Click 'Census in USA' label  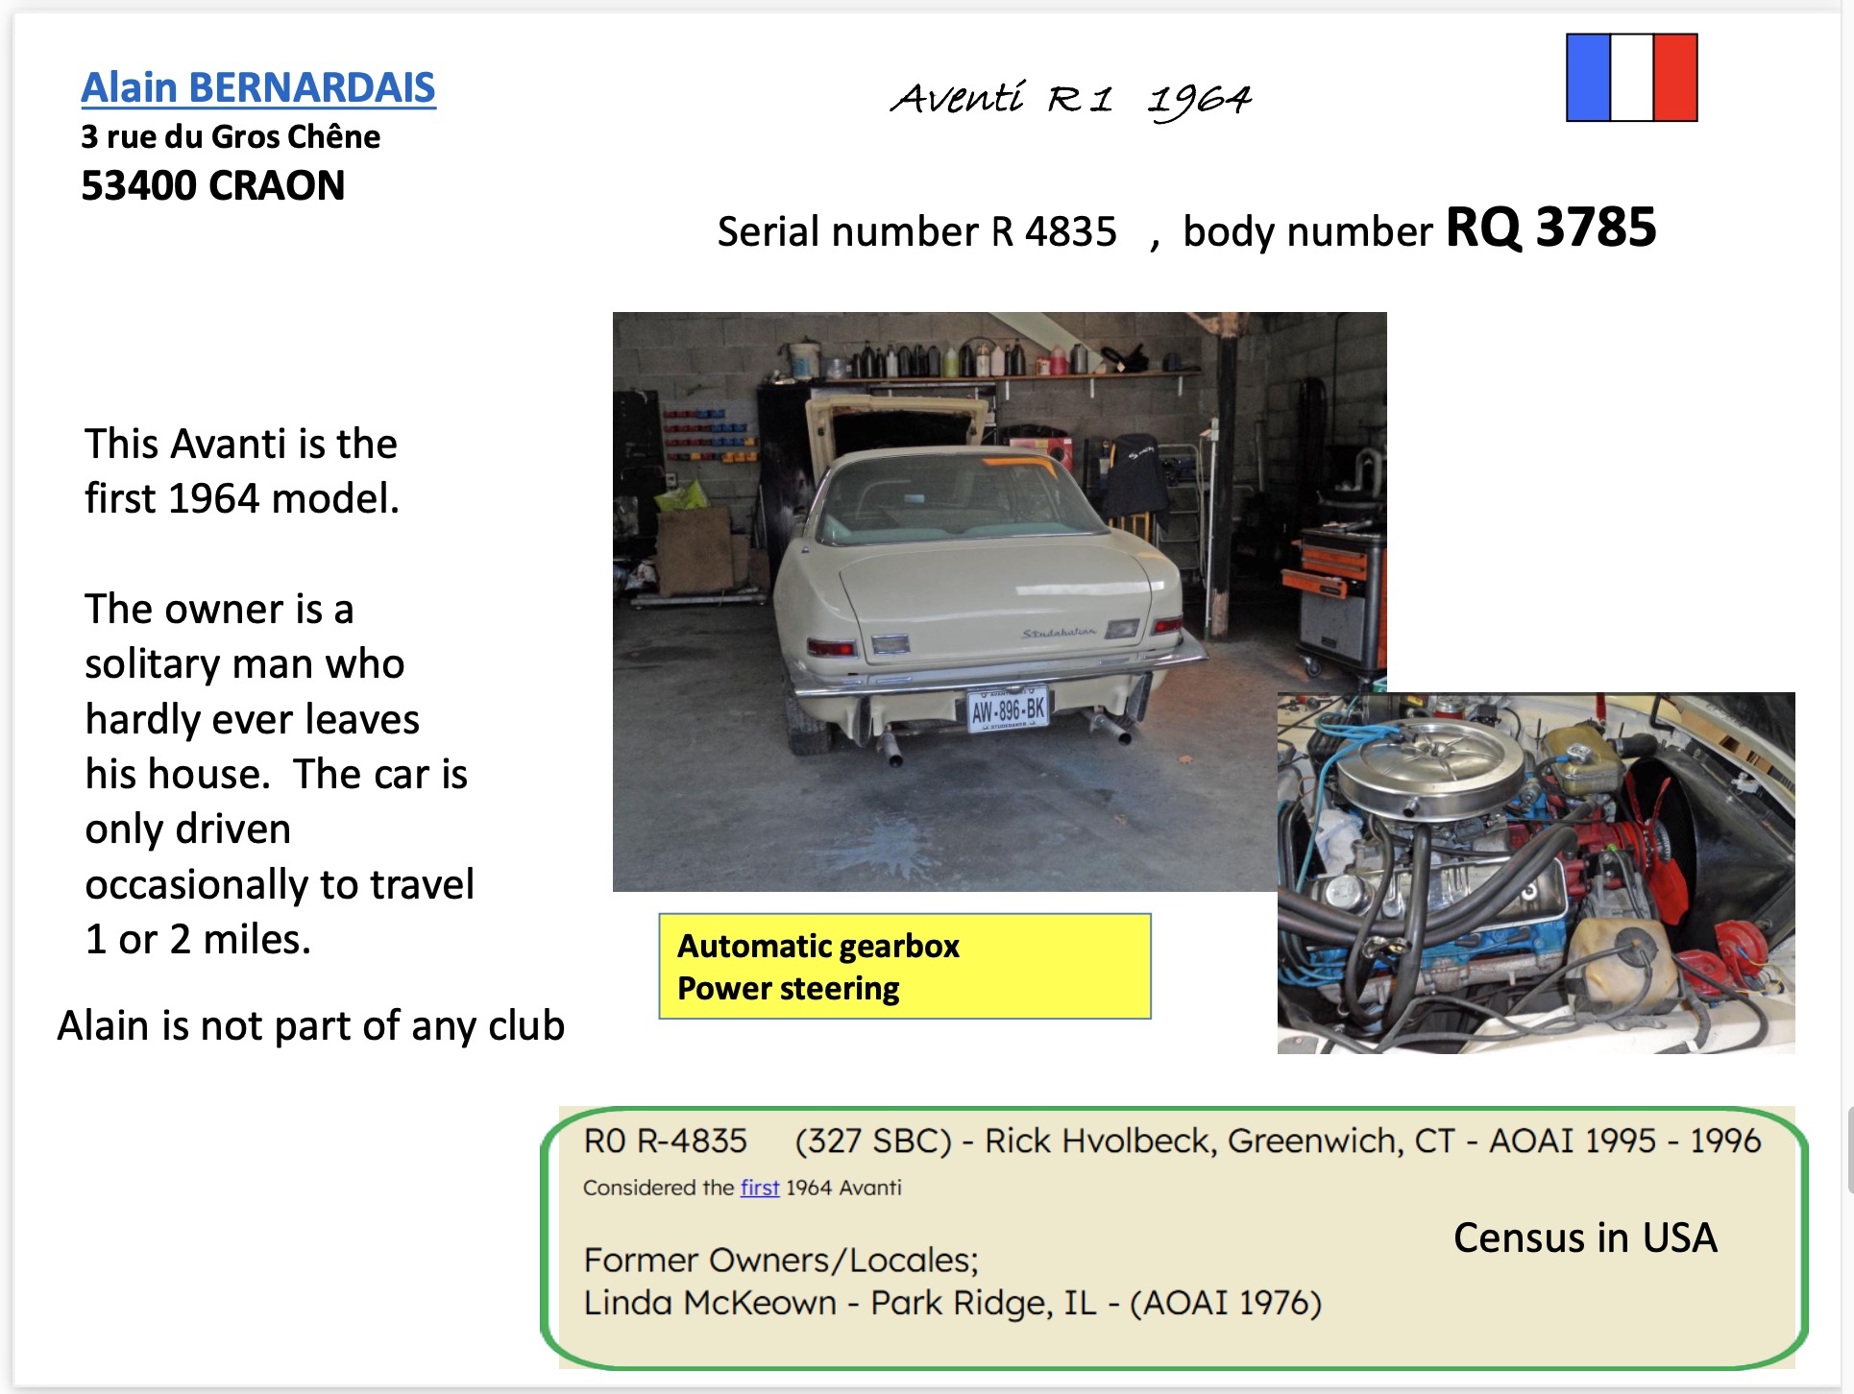click(x=1585, y=1238)
